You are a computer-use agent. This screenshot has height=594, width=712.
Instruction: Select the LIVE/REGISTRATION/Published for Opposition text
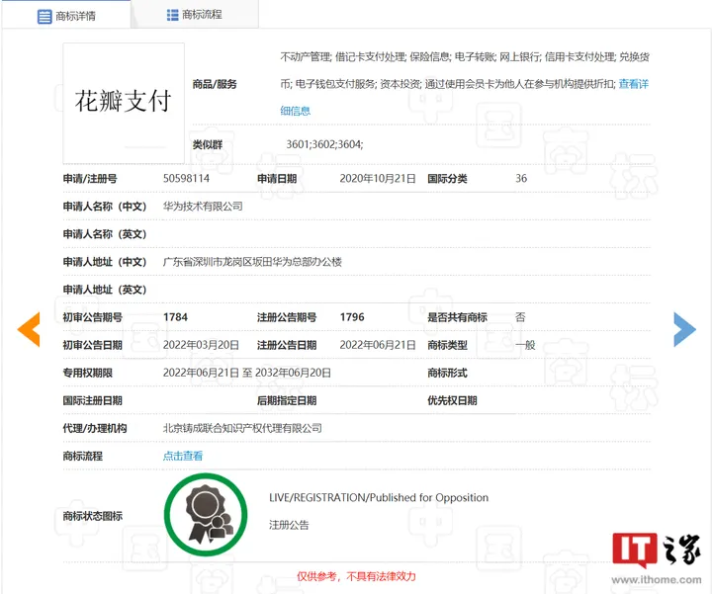coord(379,498)
